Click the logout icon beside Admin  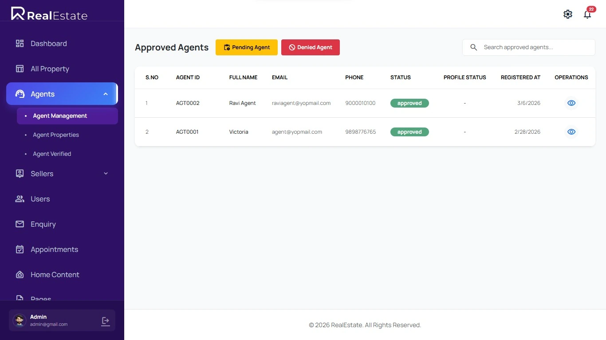pyautogui.click(x=106, y=321)
